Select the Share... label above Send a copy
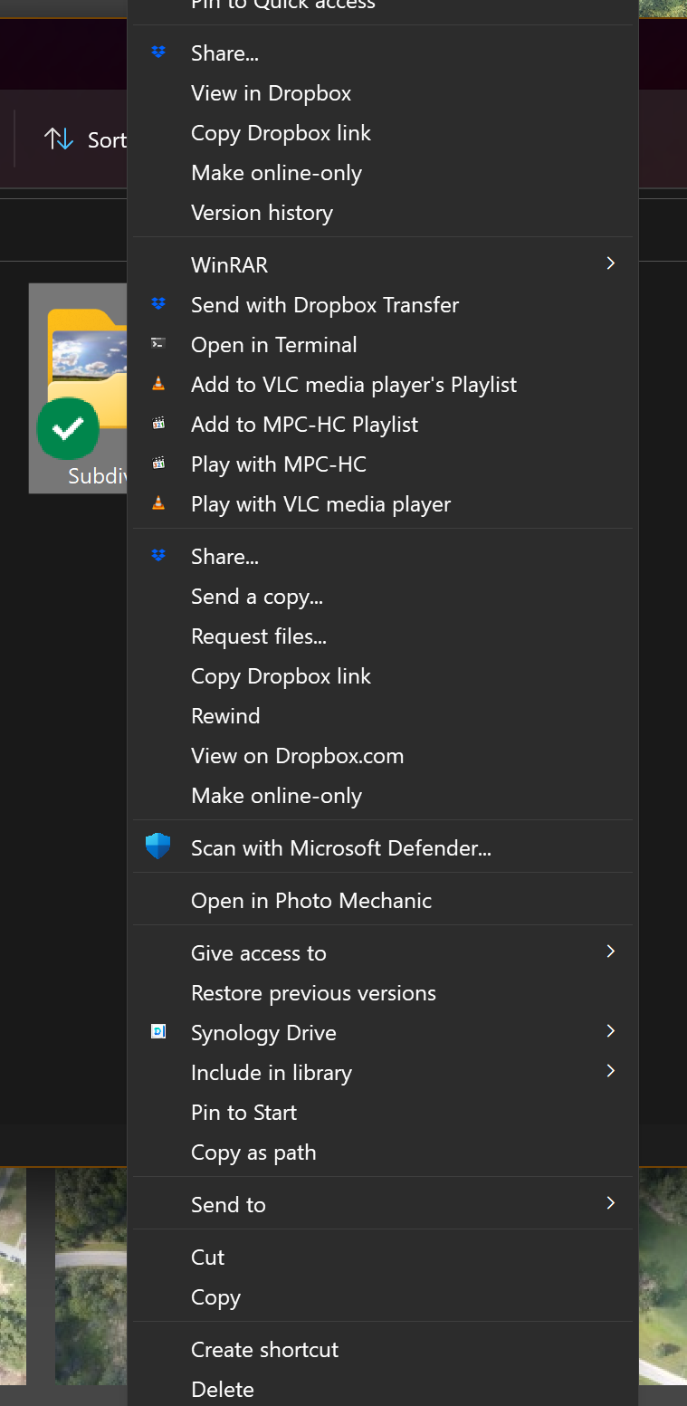This screenshot has width=687, height=1406. pos(224,557)
